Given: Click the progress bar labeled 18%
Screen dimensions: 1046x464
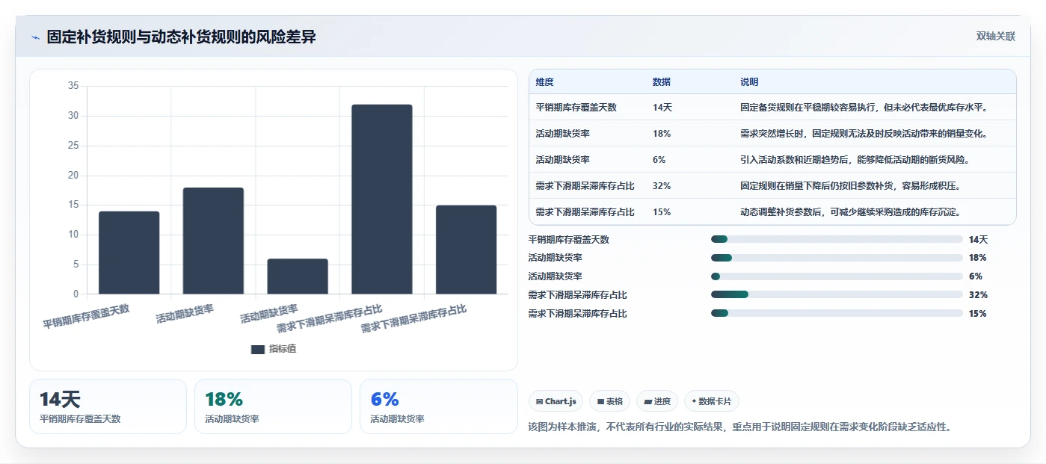Looking at the screenshot, I should point(837,258).
